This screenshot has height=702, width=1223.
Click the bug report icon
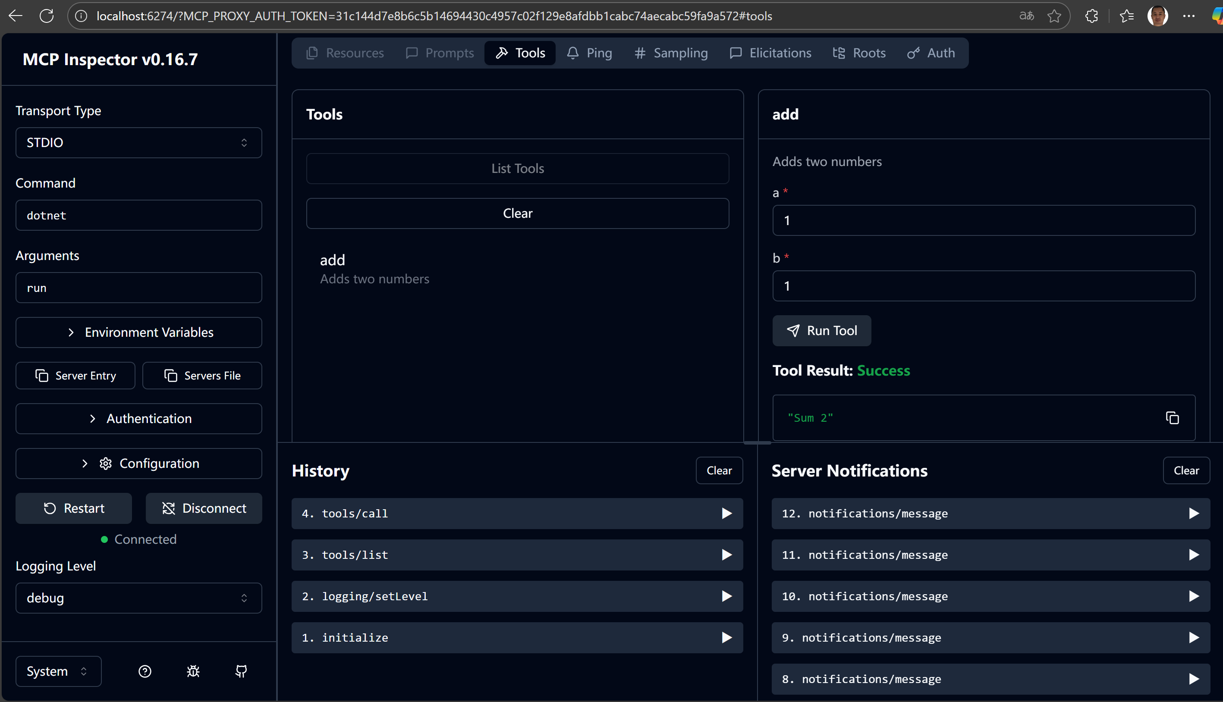pos(193,671)
